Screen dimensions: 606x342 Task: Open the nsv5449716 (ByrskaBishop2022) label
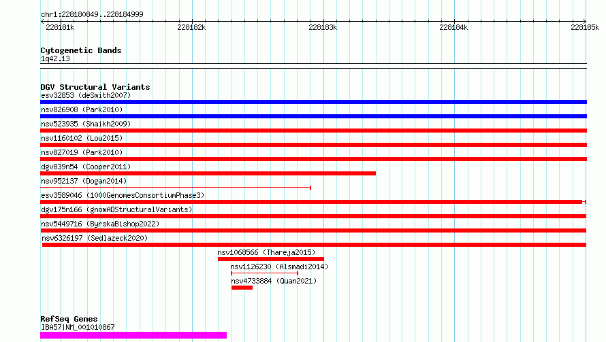[100, 224]
